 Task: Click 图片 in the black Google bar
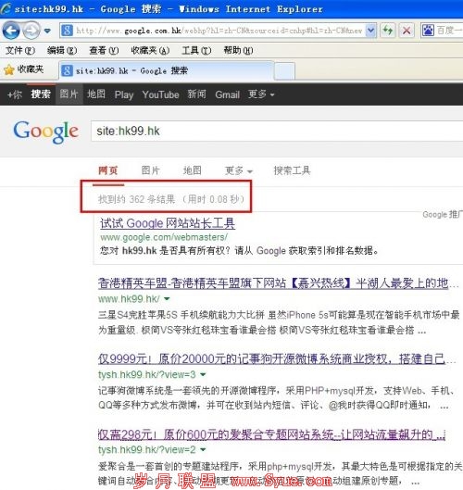(69, 94)
